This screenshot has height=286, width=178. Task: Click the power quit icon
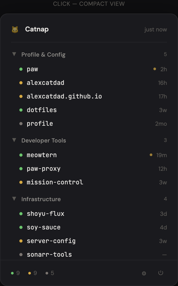click(161, 273)
